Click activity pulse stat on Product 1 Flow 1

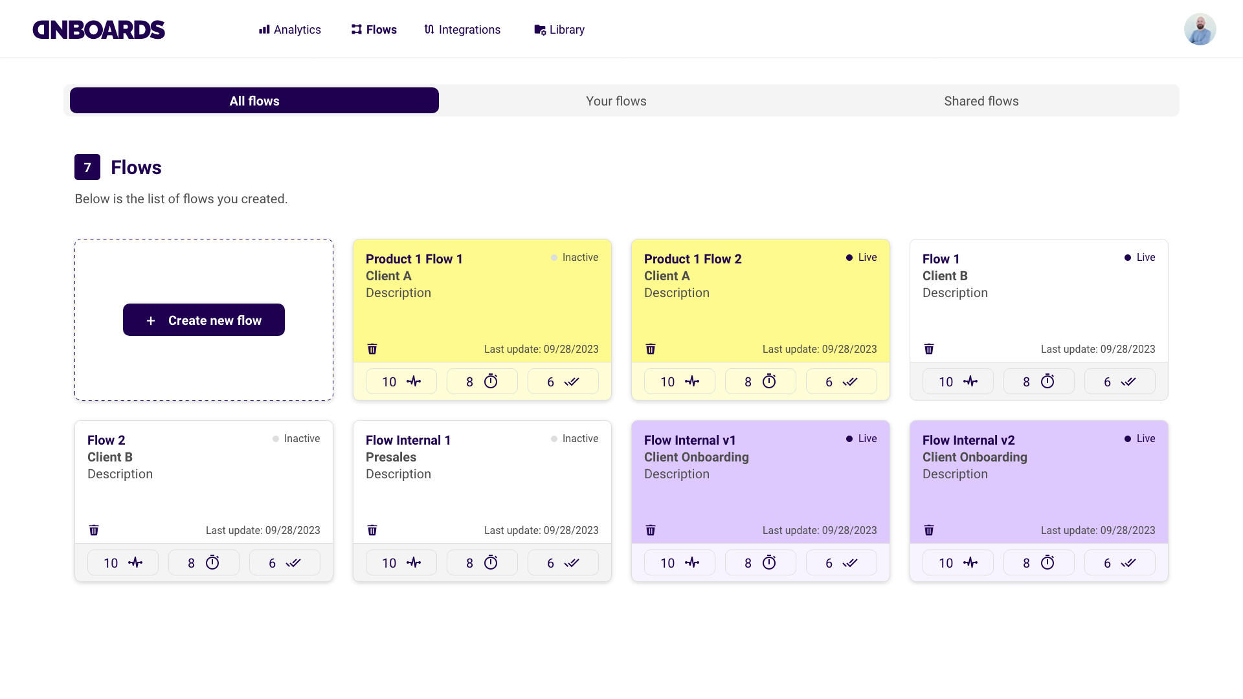pos(401,381)
